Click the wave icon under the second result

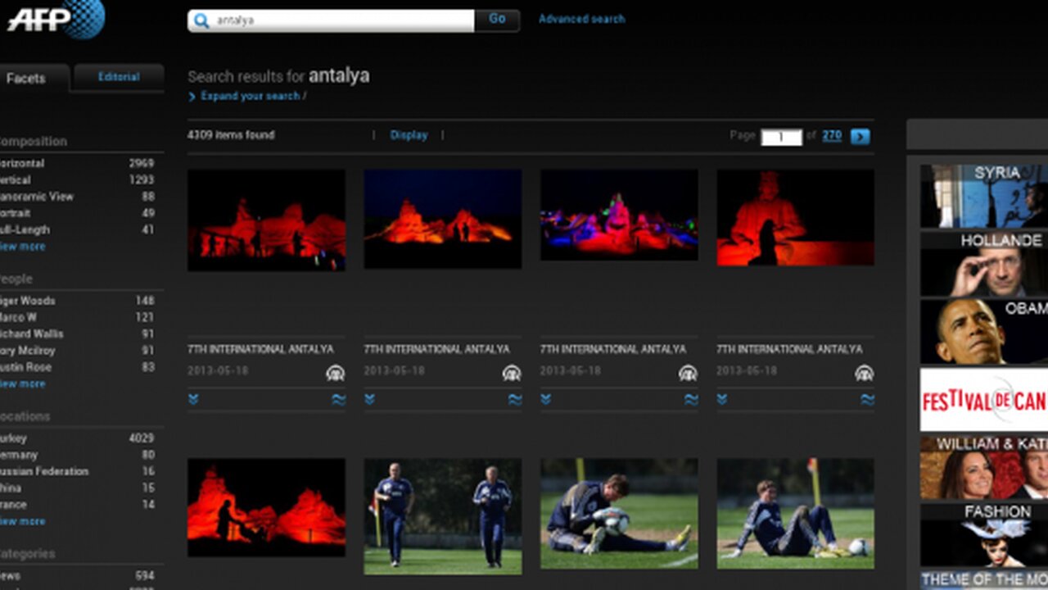[514, 400]
